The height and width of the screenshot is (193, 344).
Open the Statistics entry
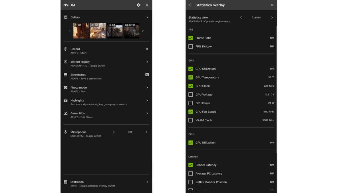point(106,184)
